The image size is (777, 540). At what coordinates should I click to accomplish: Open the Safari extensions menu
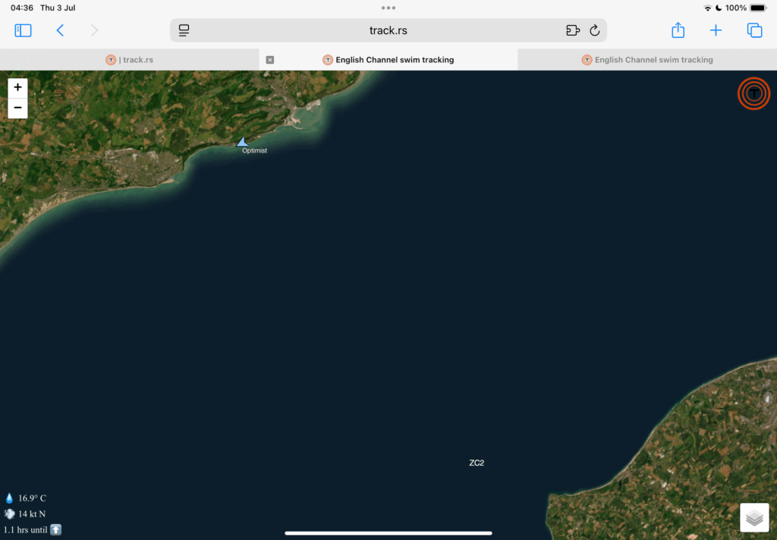click(573, 30)
